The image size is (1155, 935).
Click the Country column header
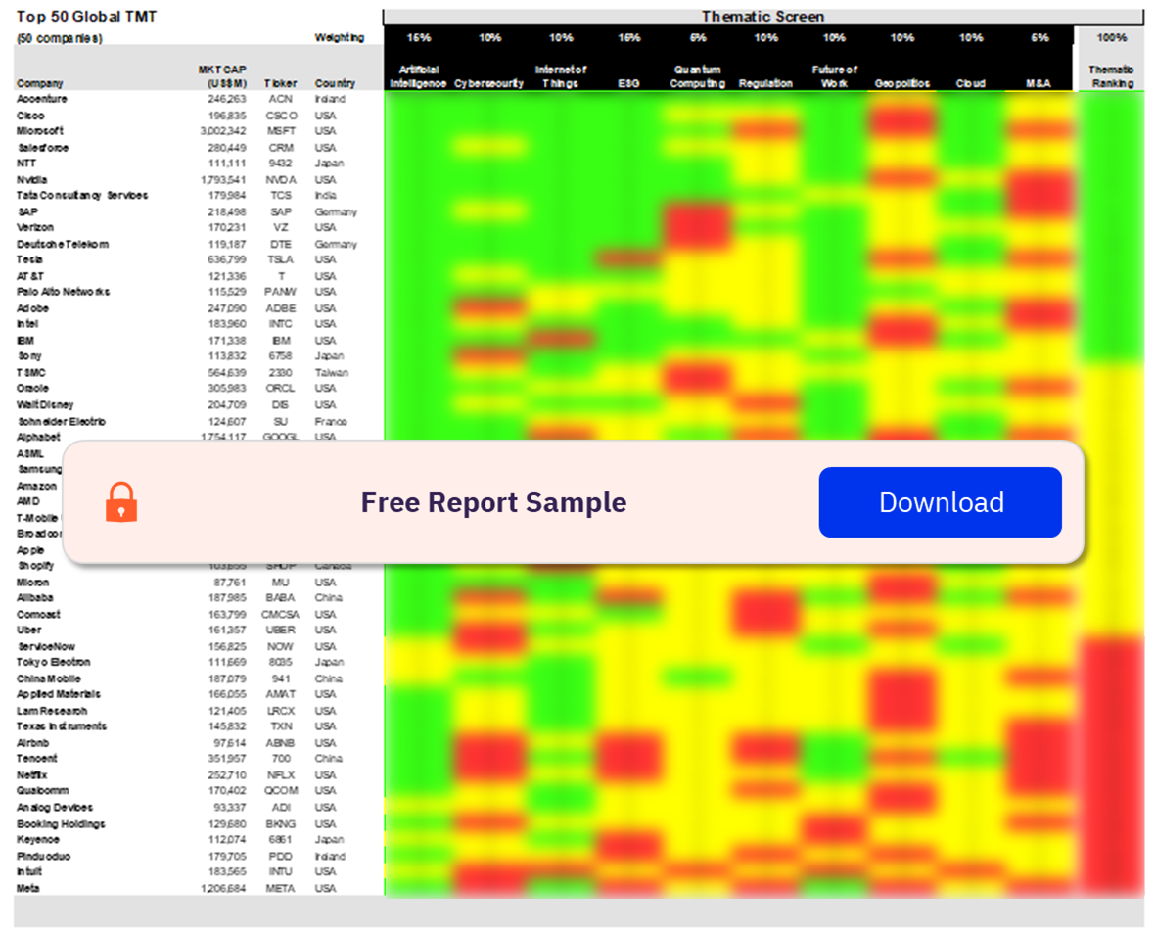335,83
